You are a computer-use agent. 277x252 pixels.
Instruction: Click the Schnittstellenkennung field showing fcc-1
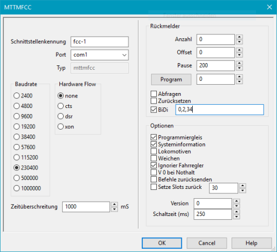pos(100,42)
